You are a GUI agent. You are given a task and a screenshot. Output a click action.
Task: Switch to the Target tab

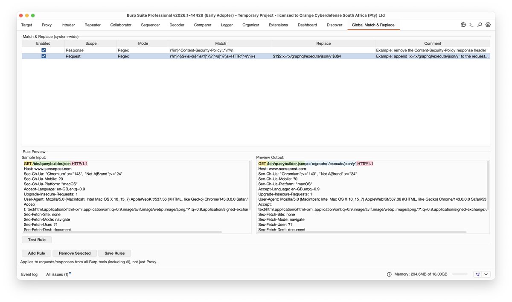pyautogui.click(x=26, y=25)
